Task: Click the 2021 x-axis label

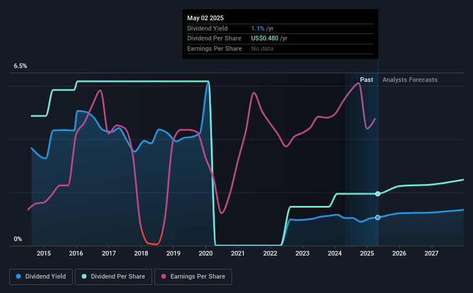Action: [x=238, y=253]
